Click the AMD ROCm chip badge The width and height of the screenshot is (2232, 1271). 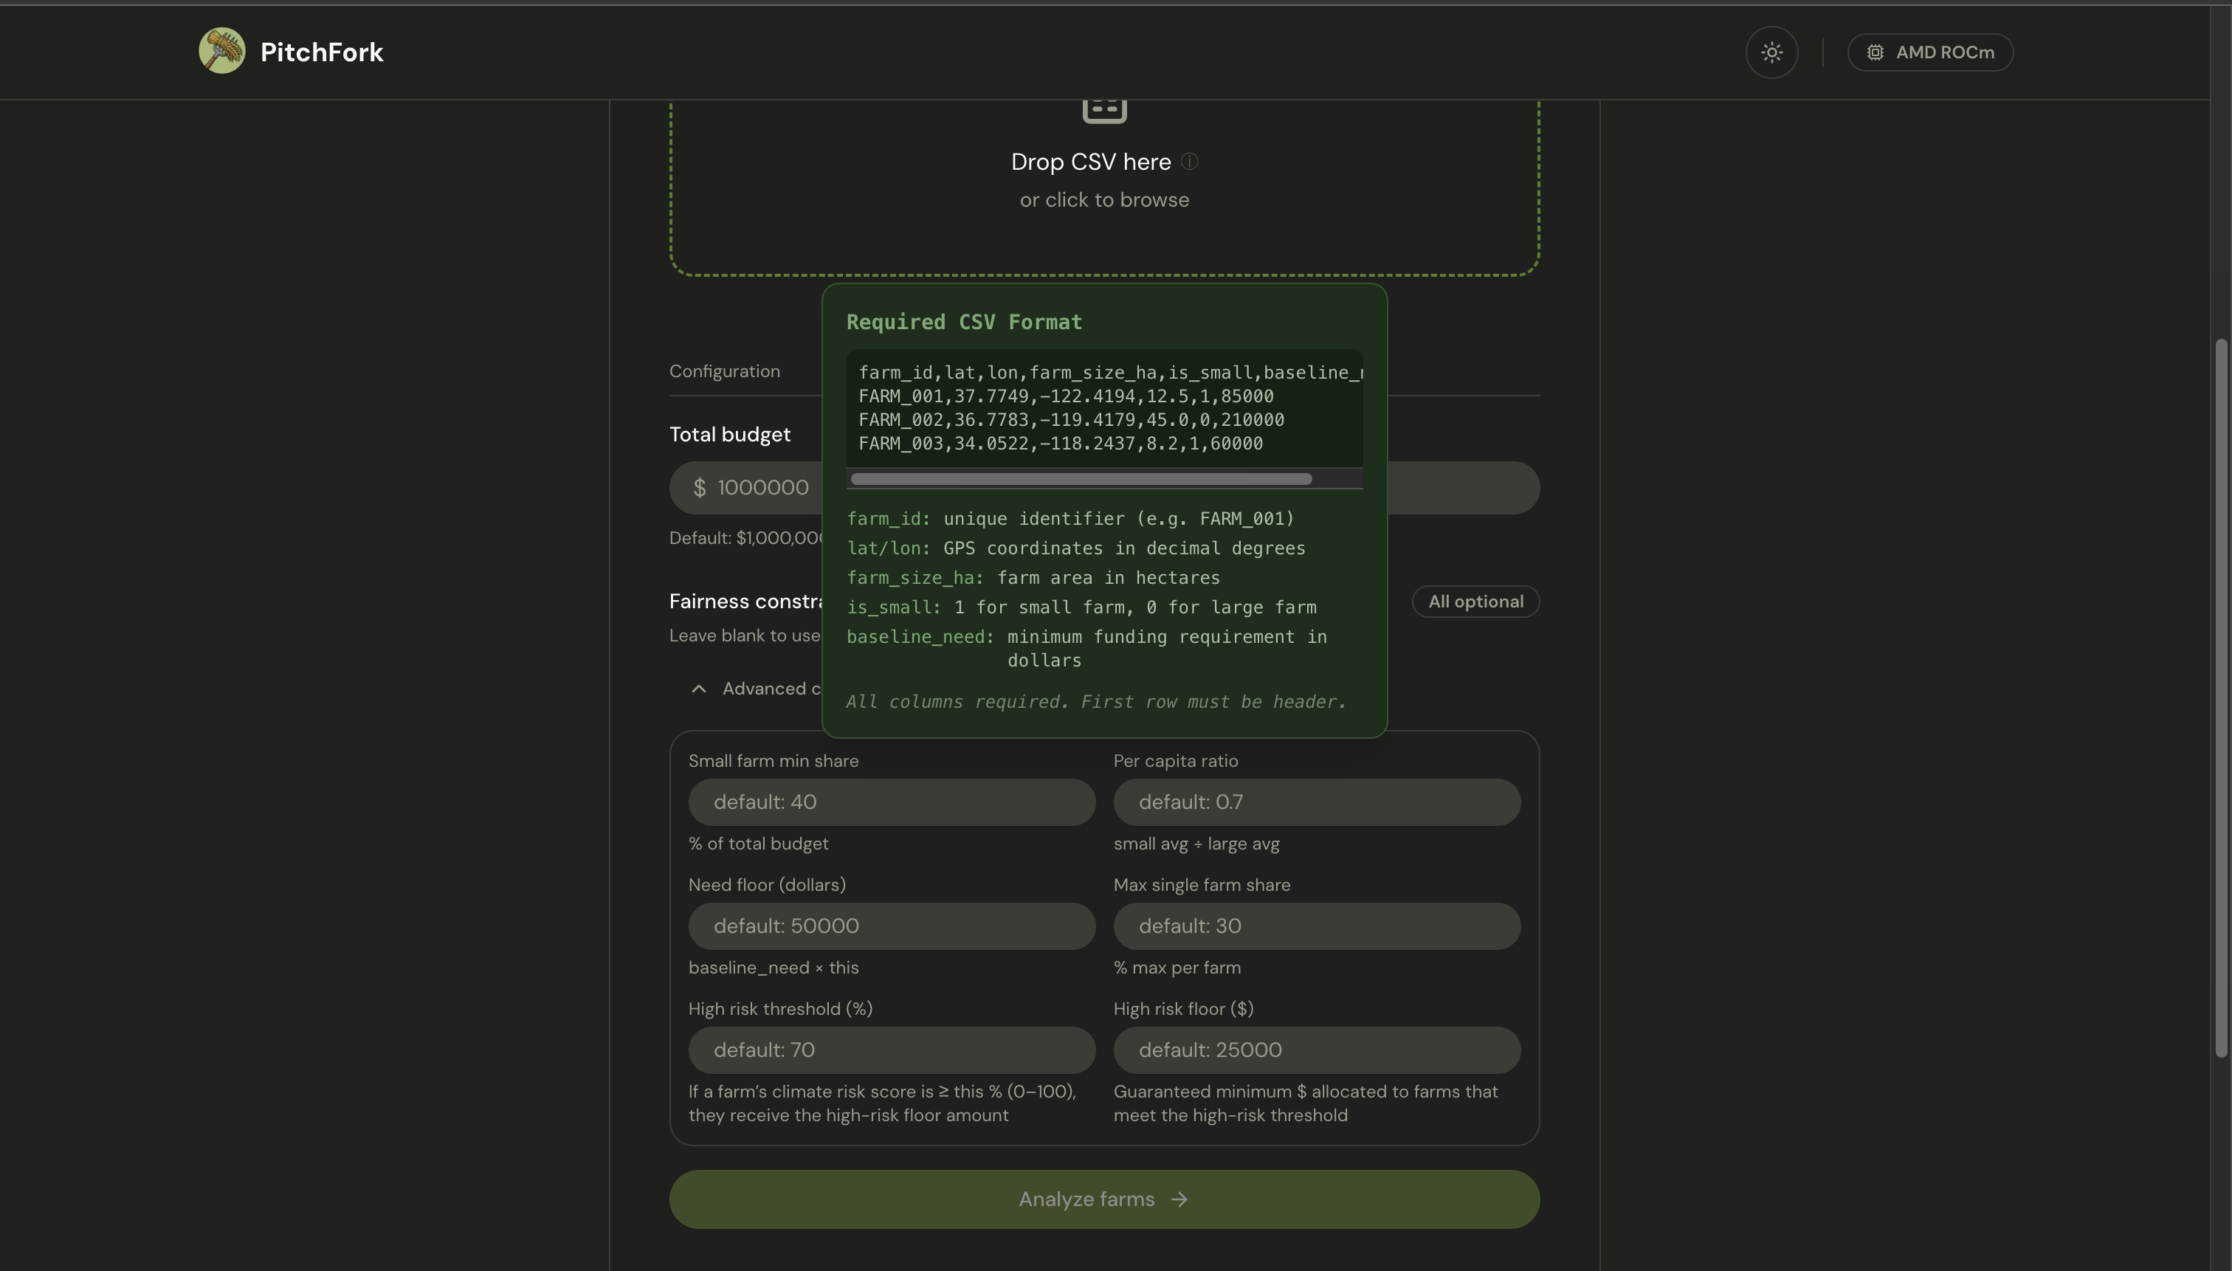click(x=1930, y=52)
